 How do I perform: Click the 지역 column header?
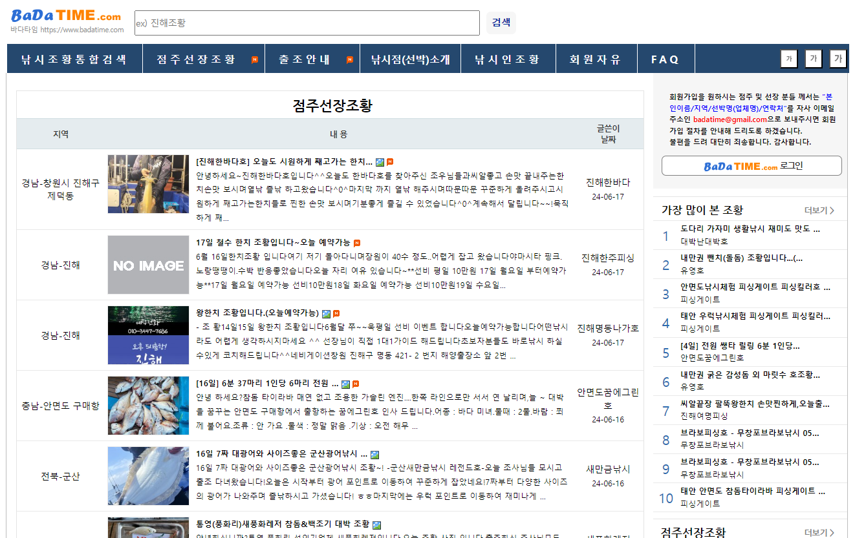61,134
